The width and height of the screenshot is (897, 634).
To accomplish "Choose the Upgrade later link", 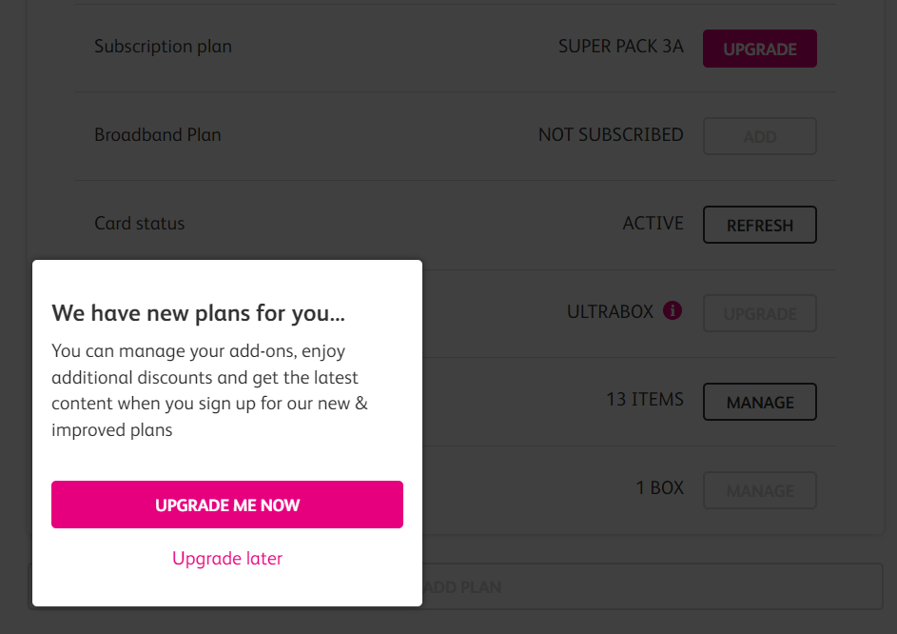I will tap(227, 558).
